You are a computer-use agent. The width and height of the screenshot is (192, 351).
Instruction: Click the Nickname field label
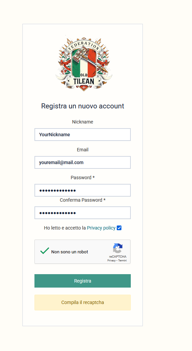click(x=83, y=122)
